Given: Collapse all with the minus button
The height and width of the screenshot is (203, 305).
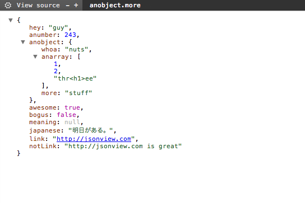Looking at the screenshot, I should click(x=67, y=6).
